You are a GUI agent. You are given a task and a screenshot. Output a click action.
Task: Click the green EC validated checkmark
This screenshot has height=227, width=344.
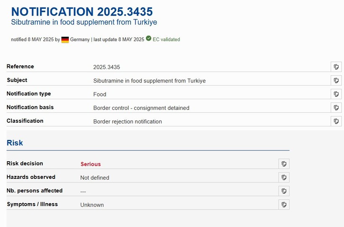tap(149, 39)
